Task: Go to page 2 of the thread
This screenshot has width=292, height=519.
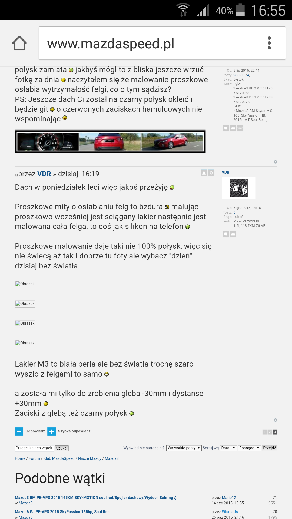Action: pos(270,432)
